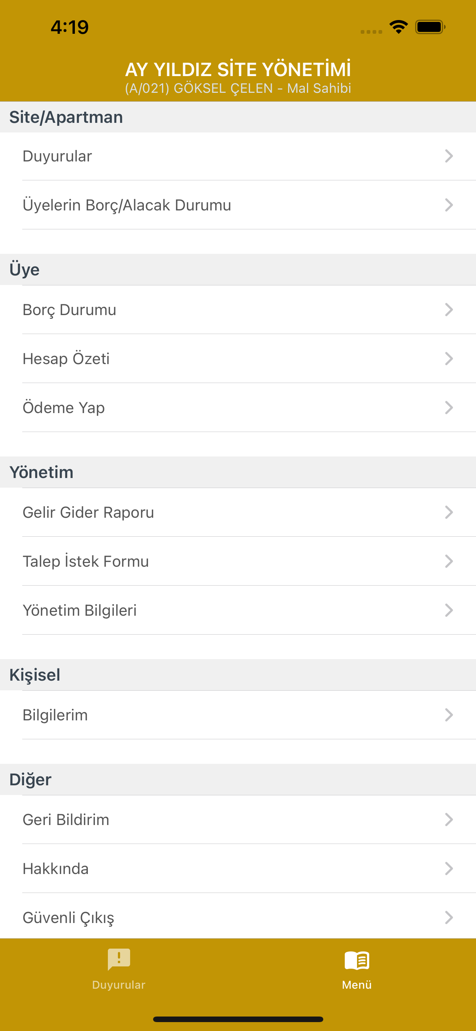Click chevron arrow beside Bilgilerim

(449, 715)
